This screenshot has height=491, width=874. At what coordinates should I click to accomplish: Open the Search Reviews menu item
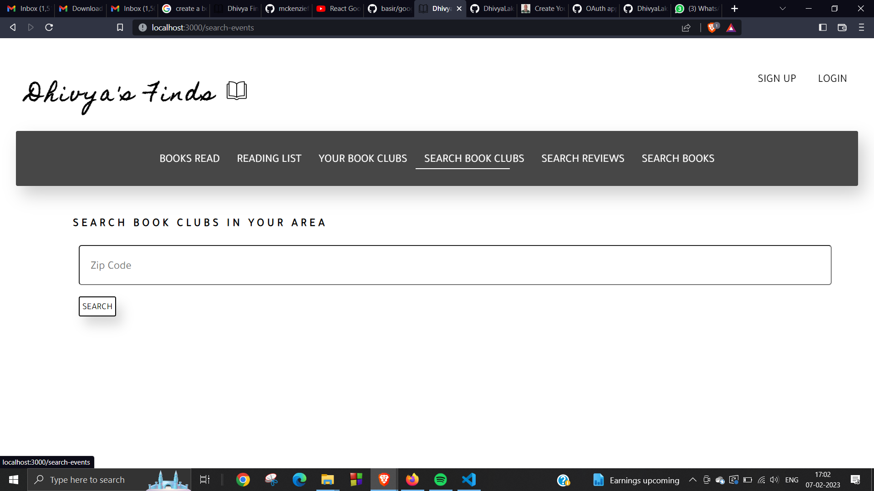(x=583, y=158)
